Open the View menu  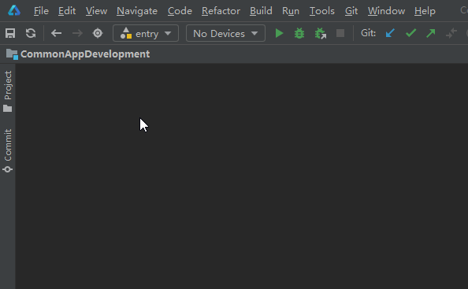[x=96, y=11]
